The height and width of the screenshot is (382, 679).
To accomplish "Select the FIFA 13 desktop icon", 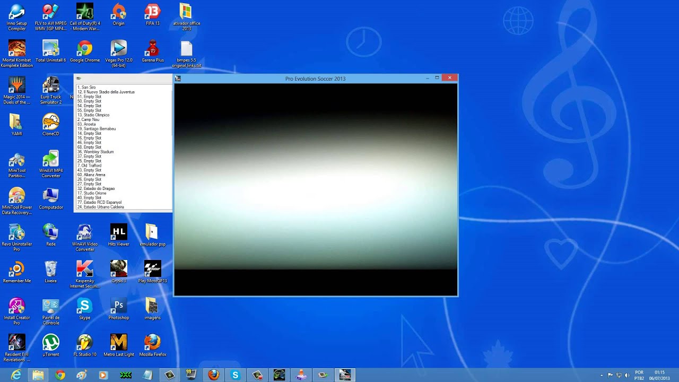I will [153, 14].
